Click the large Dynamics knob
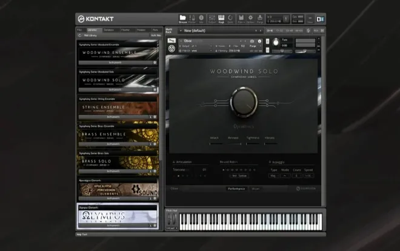 (244, 102)
